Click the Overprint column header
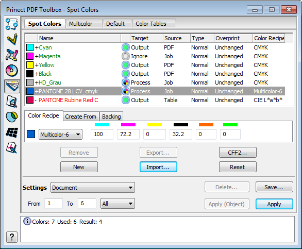302x249 pixels. coord(233,38)
